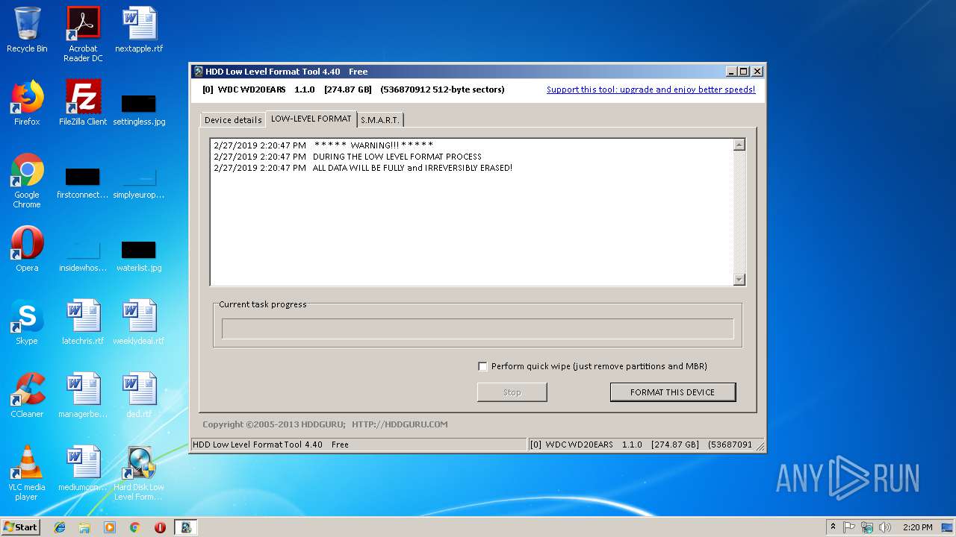Open FileZilla Client shortcut
The height and width of the screenshot is (537, 956).
pyautogui.click(x=83, y=103)
